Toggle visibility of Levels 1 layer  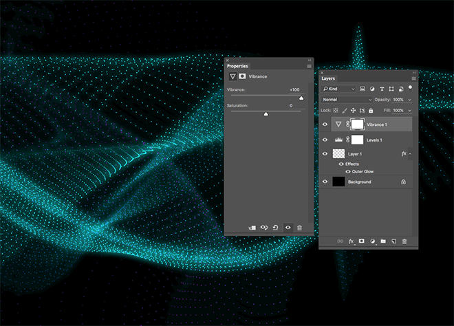pyautogui.click(x=325, y=140)
